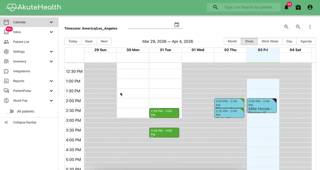Screen dimensions: 320x170
Task: Open the user account profile icon
Action: [310, 7]
